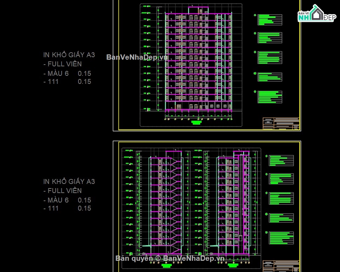Select the first green notes box in the upper sheet
This screenshot has width=340, height=272.
[x=270, y=20]
